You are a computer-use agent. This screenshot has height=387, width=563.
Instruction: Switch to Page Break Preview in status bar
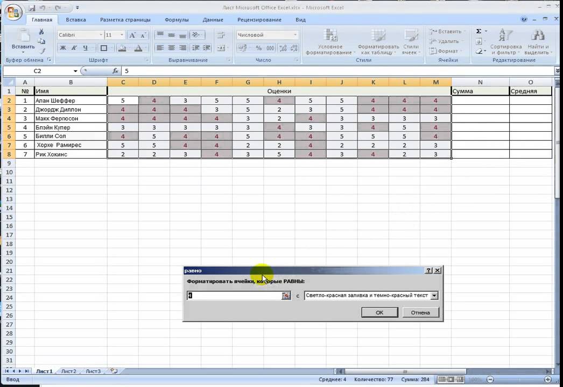pos(460,379)
